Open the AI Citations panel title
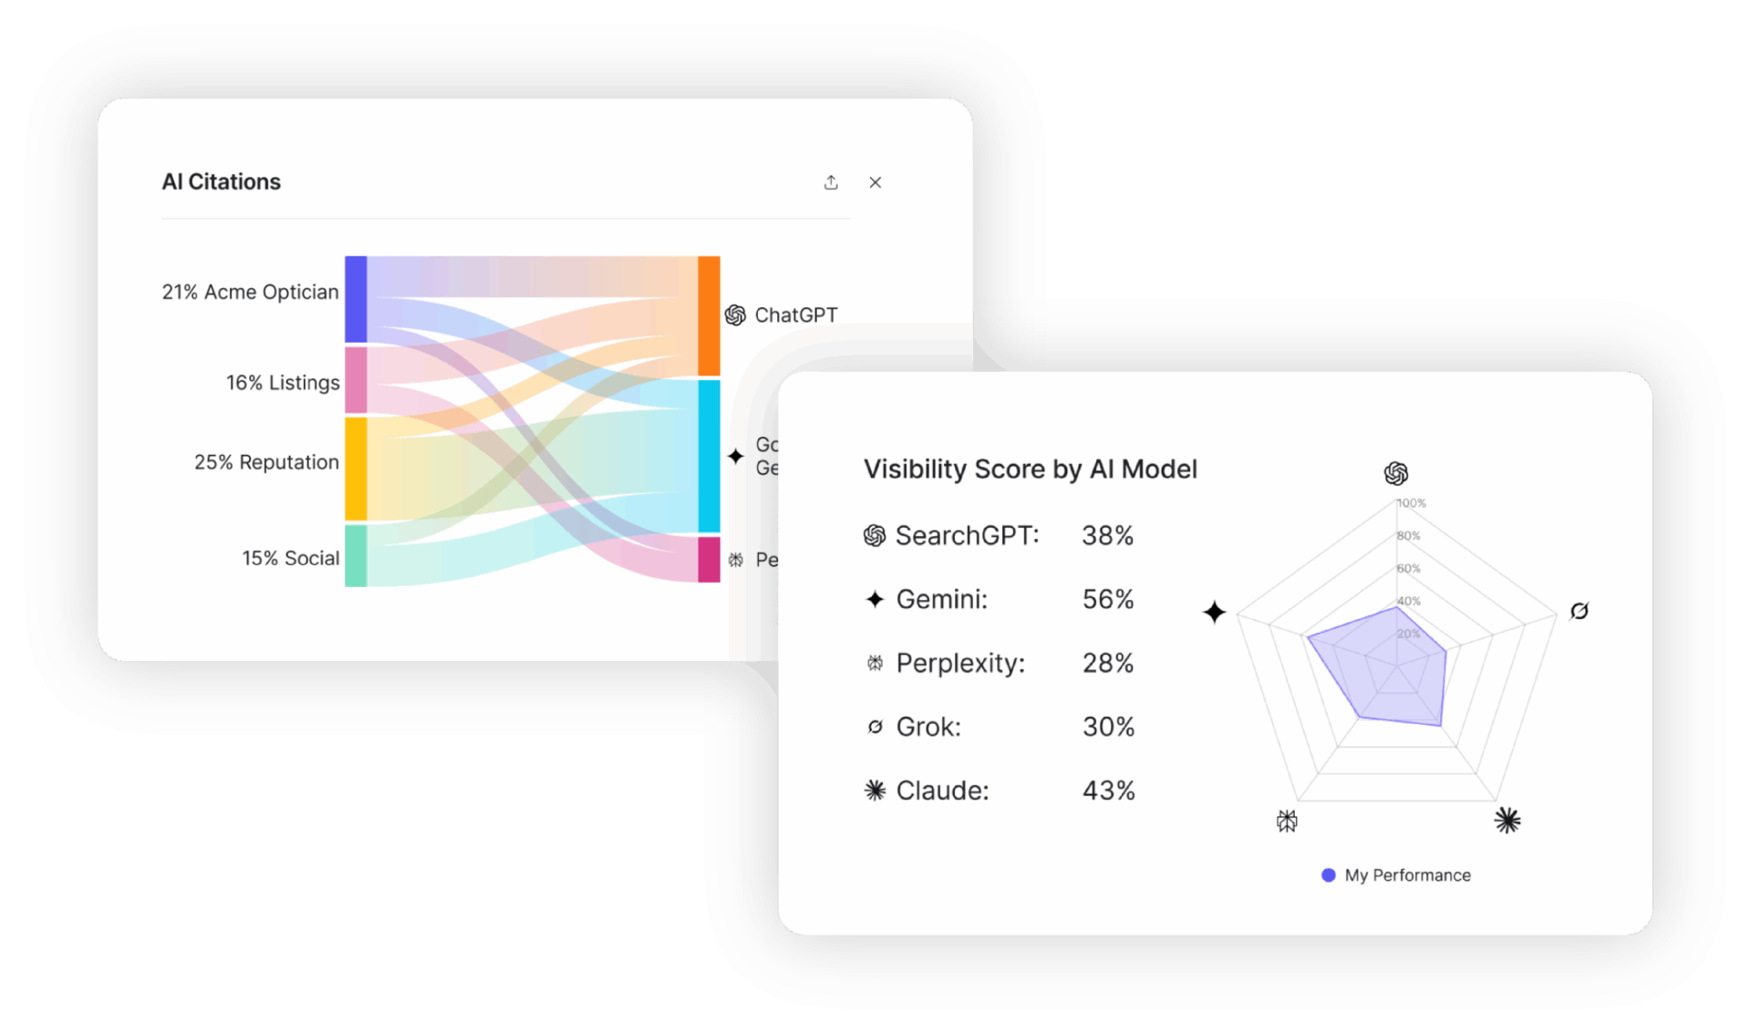1751x1033 pixels. [222, 181]
